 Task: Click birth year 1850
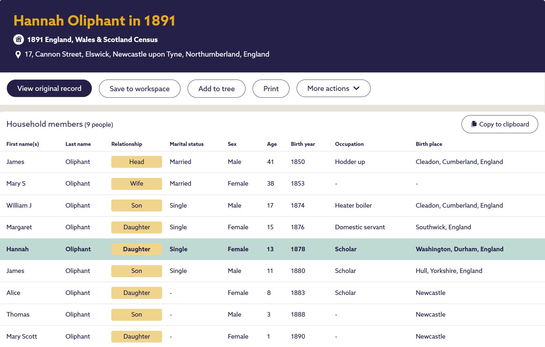[x=298, y=162]
